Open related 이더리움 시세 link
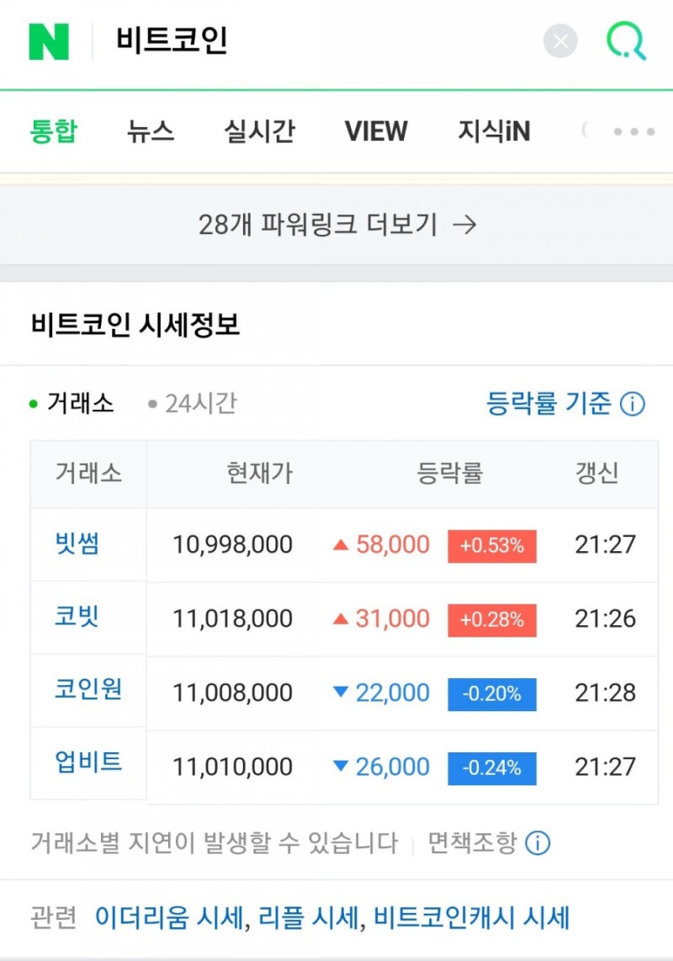Image resolution: width=673 pixels, height=961 pixels. [x=168, y=917]
